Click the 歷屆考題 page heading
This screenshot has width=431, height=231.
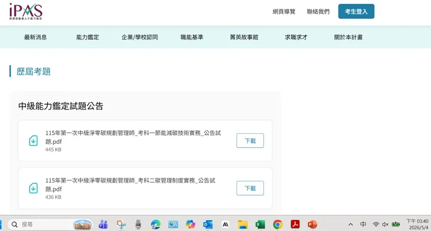[x=34, y=72]
